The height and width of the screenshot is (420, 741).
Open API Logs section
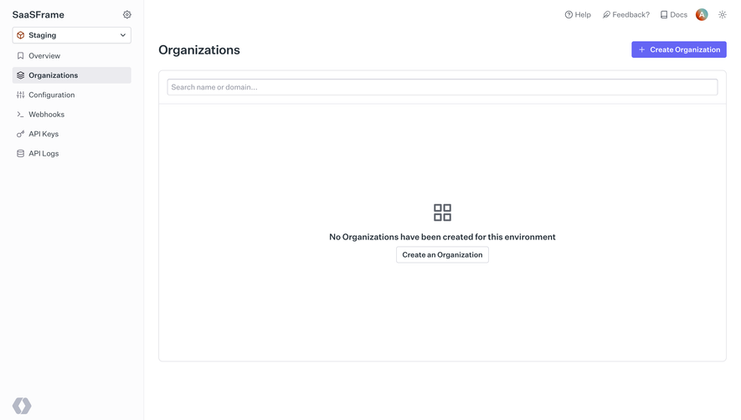[x=72, y=154]
